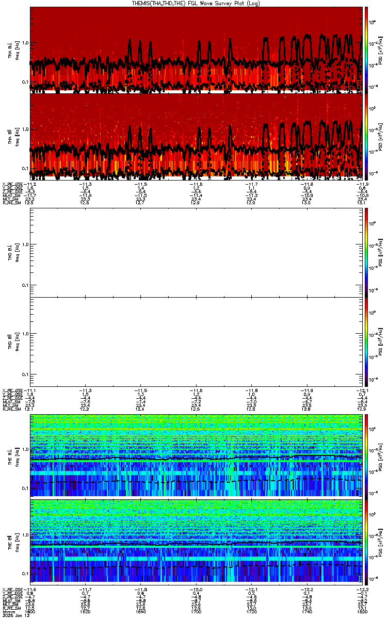Image resolution: width=387 pixels, height=619 pixels.
Task: Click the 1720 time label
Action: coord(251,611)
